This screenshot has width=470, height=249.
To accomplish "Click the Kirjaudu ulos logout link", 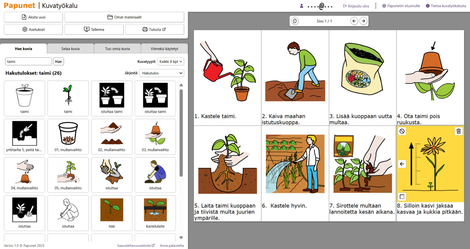I will 356,6.
